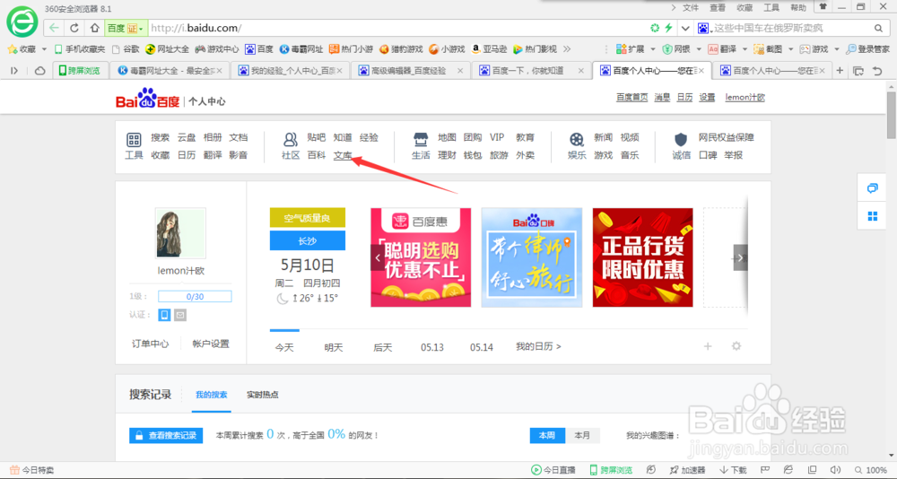
Task: Click the four-squares sidebar icon
Action: coord(873,216)
